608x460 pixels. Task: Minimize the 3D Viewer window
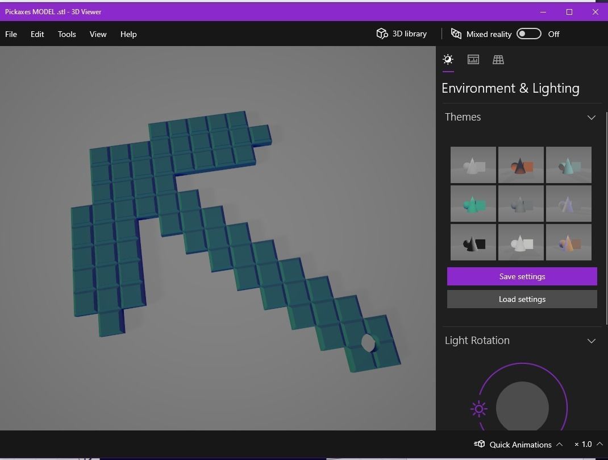tap(543, 12)
